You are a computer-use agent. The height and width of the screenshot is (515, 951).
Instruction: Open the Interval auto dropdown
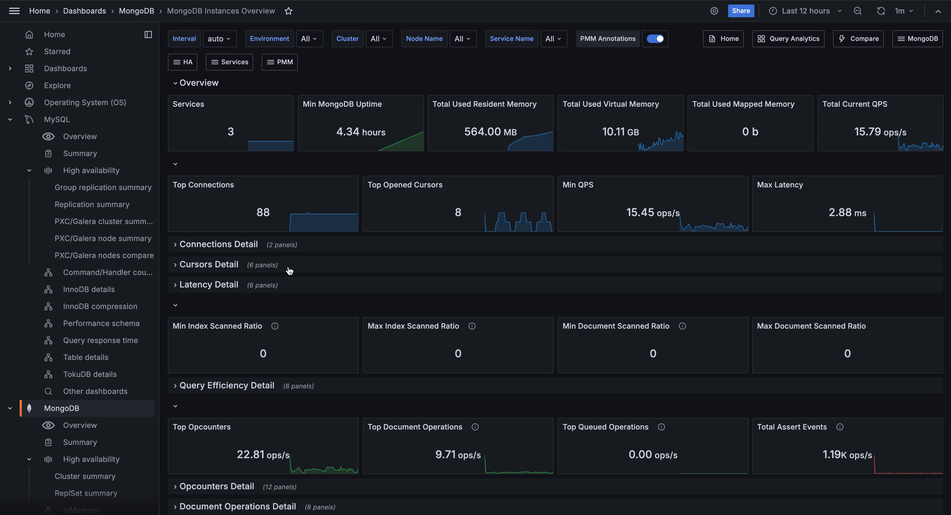point(219,39)
